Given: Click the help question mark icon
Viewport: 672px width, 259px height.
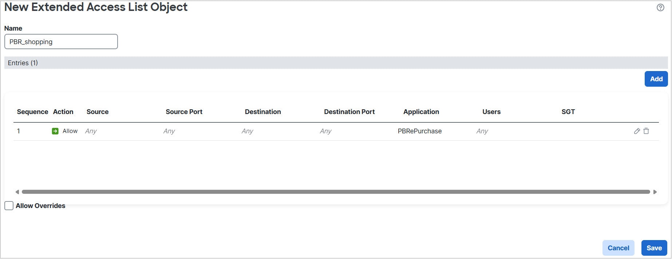Looking at the screenshot, I should pos(660,8).
